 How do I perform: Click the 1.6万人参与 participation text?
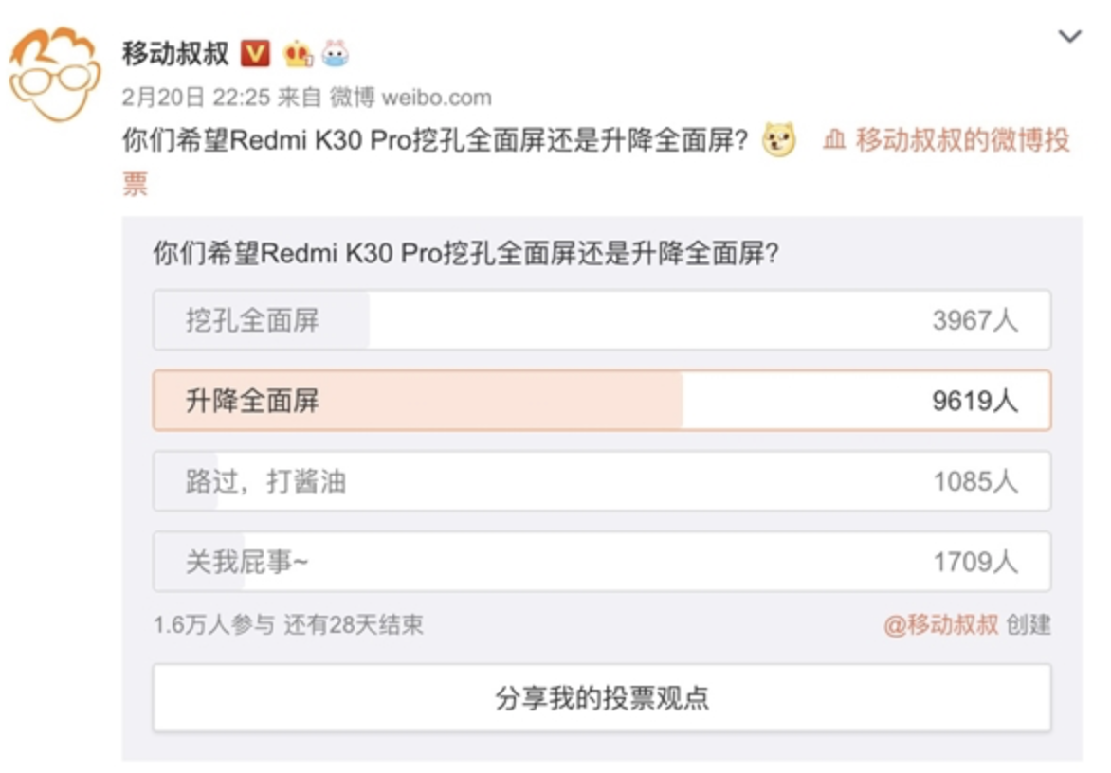click(x=213, y=625)
